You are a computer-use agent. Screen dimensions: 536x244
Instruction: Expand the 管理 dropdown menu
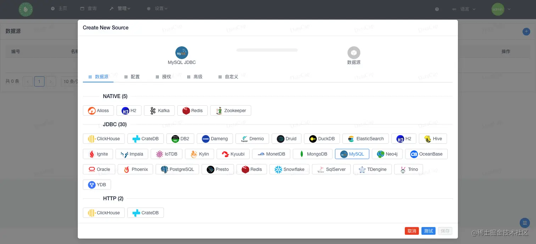pyautogui.click(x=120, y=8)
